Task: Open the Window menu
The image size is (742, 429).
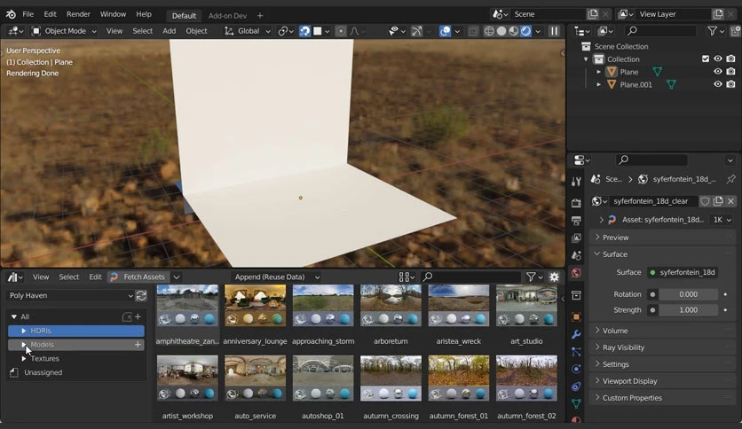Action: click(113, 14)
